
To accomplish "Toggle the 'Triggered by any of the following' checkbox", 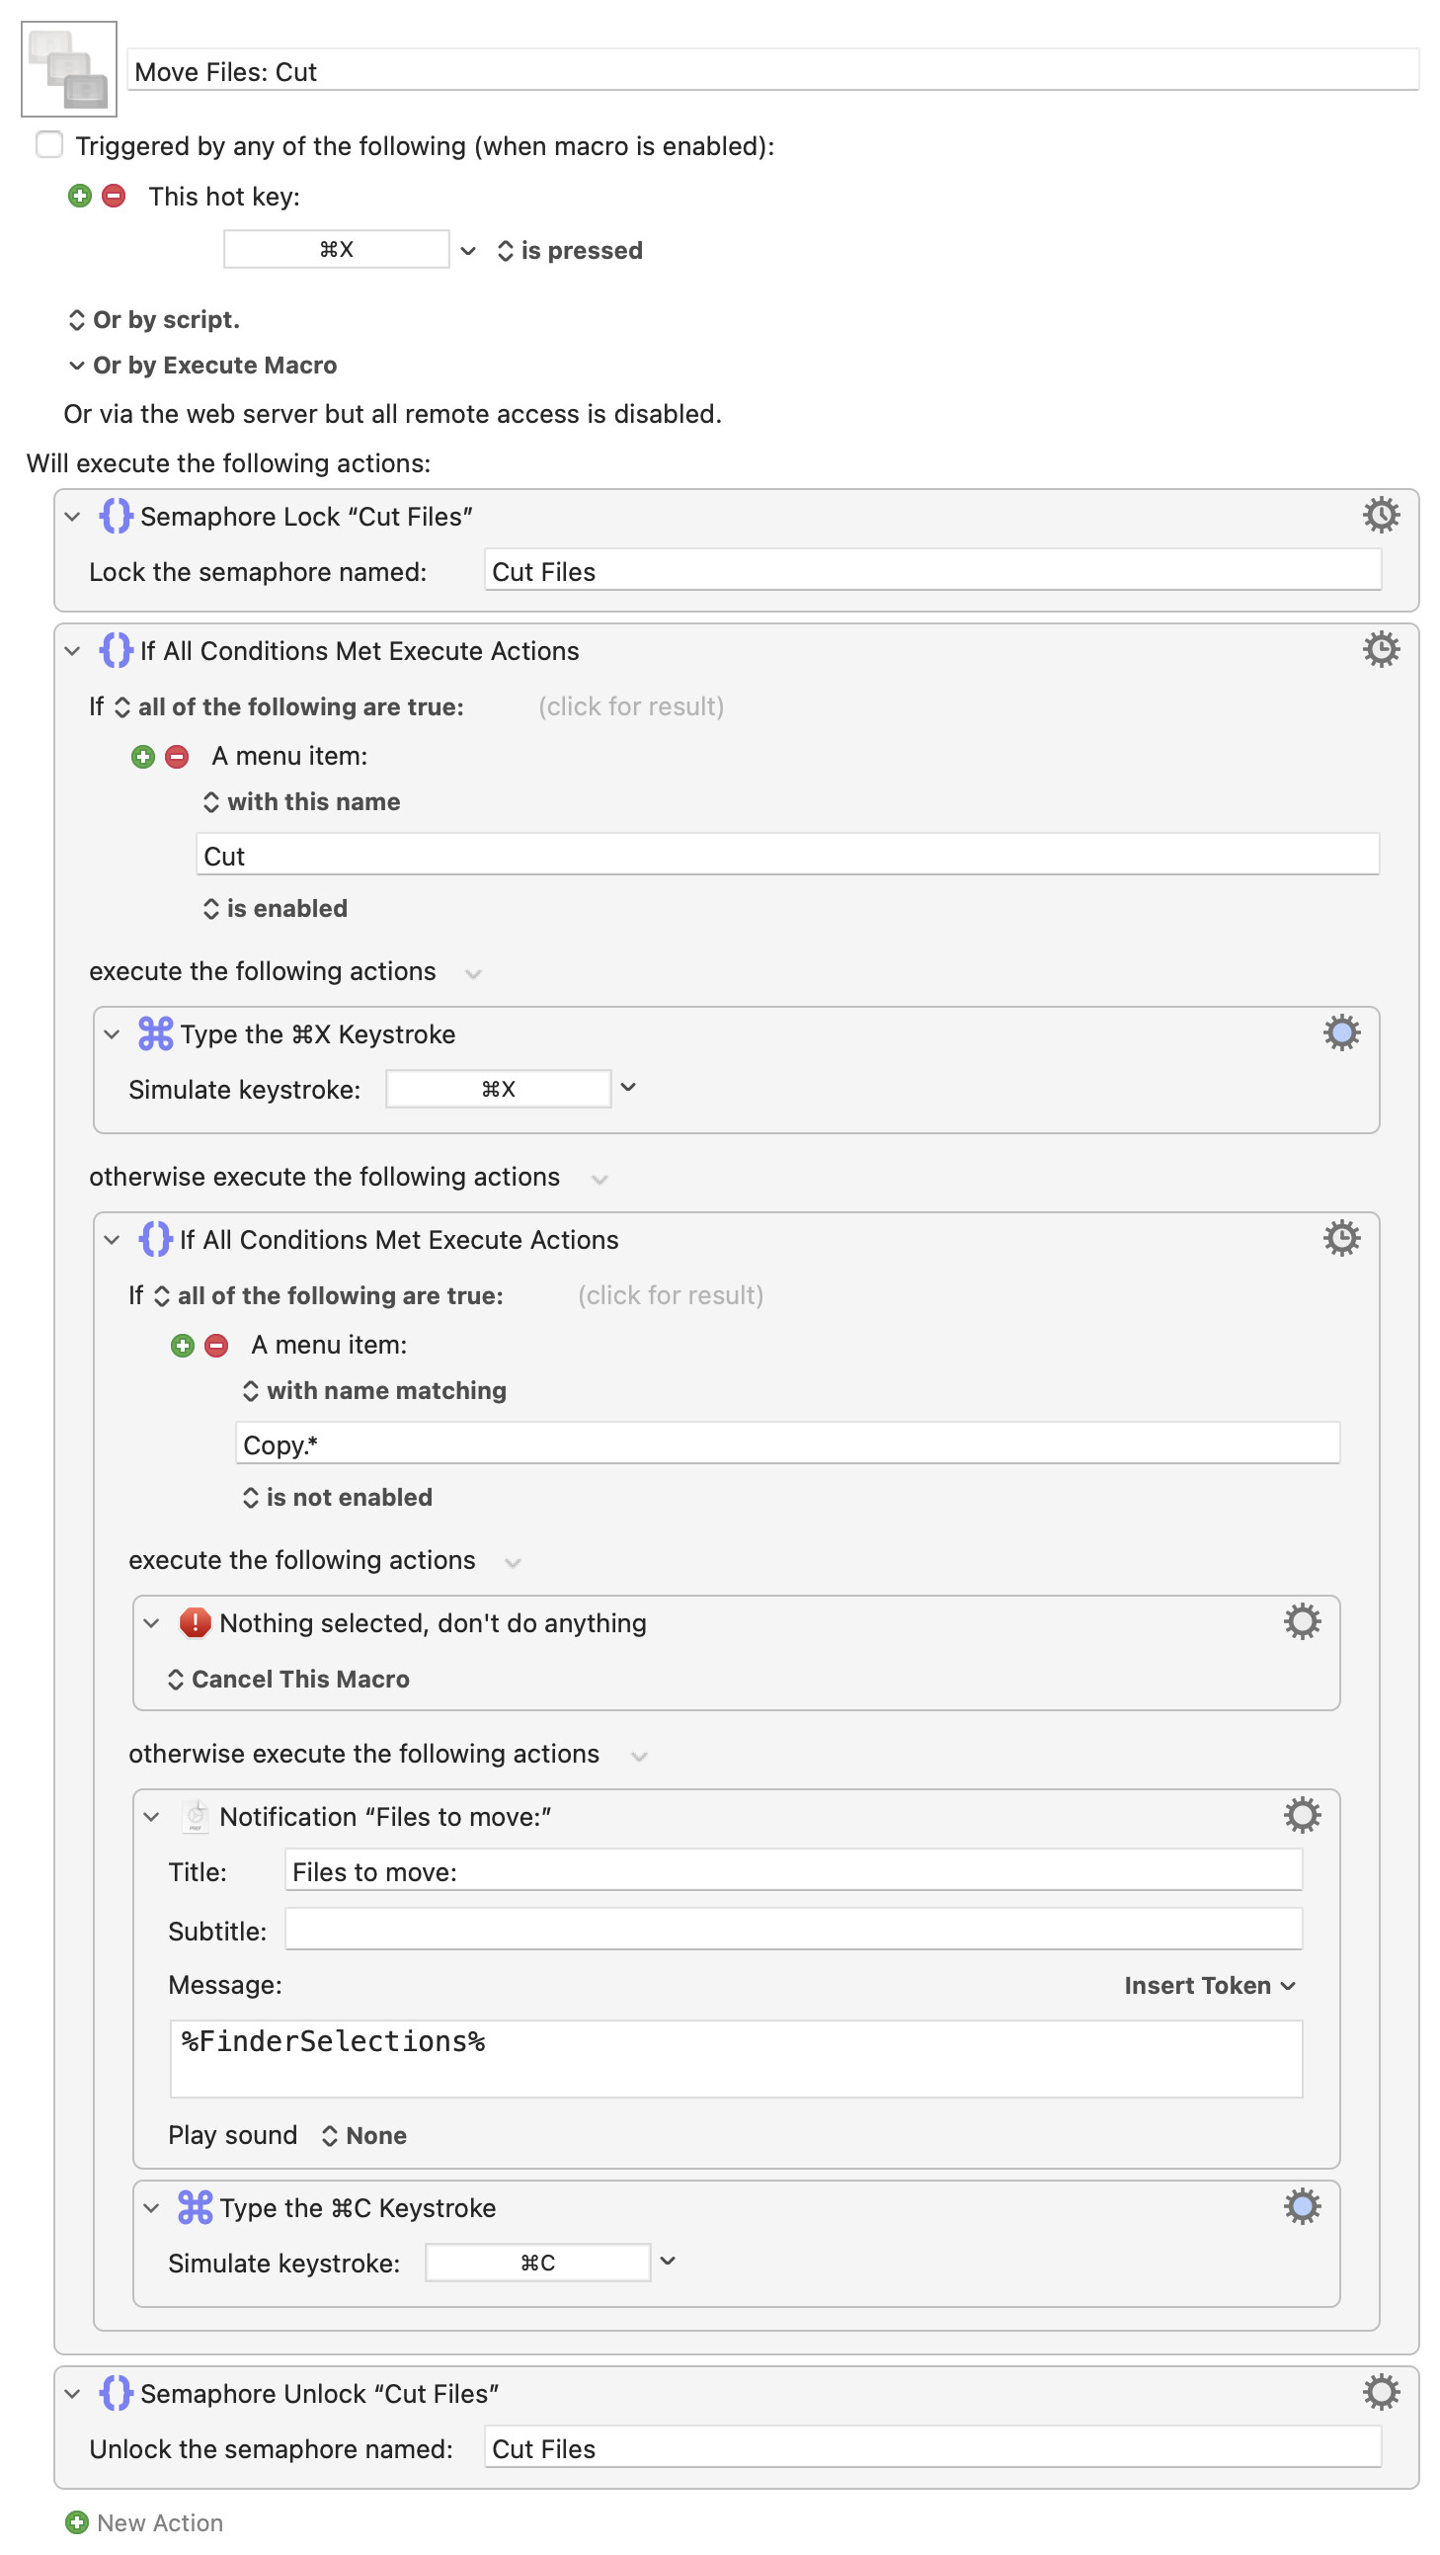I will 49,145.
